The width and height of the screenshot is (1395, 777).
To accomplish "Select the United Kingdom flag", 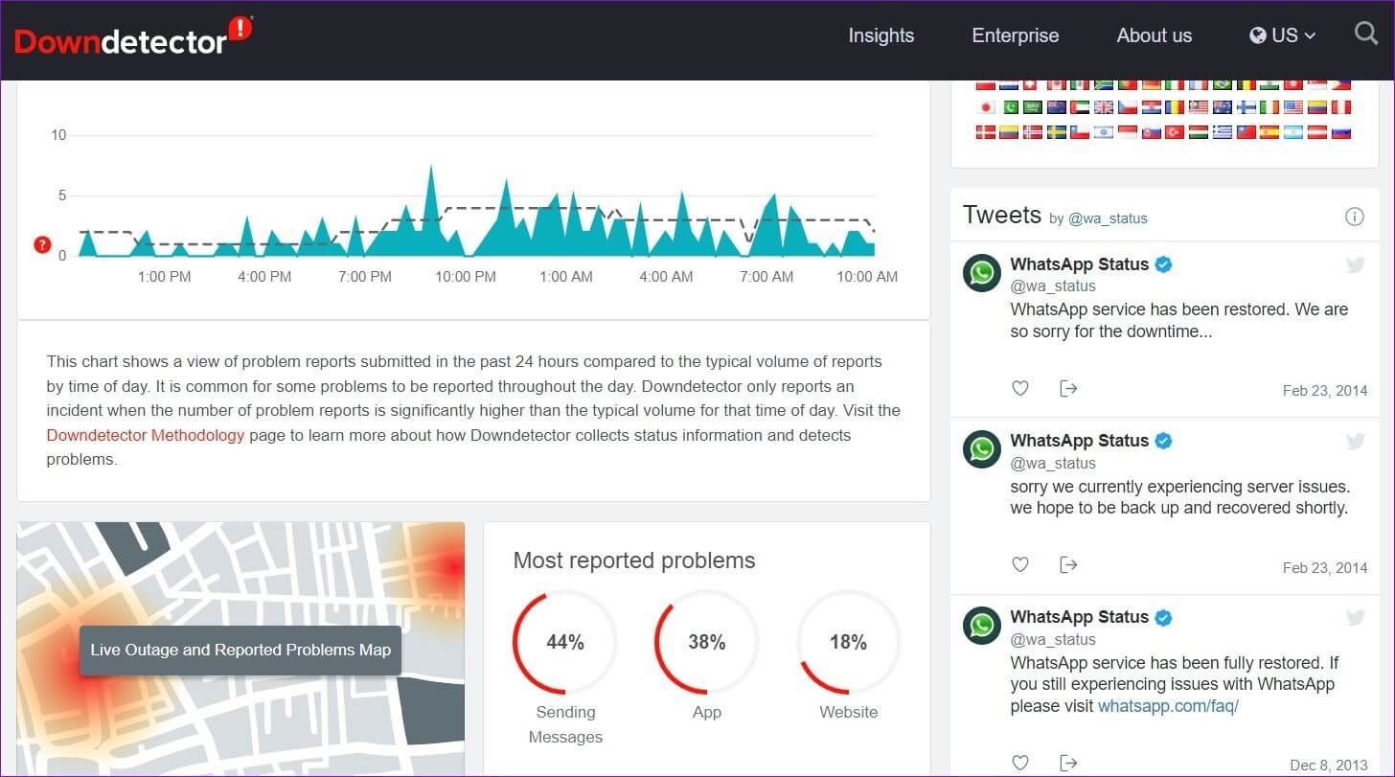I will [1104, 107].
